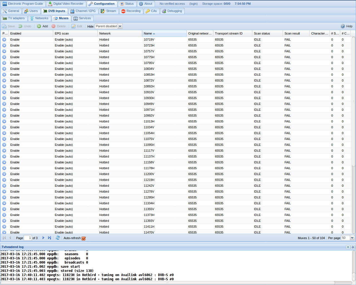Image resolution: width=356 pixels, height=285 pixels.
Task: Click the refresh grid icon
Action: [58, 238]
